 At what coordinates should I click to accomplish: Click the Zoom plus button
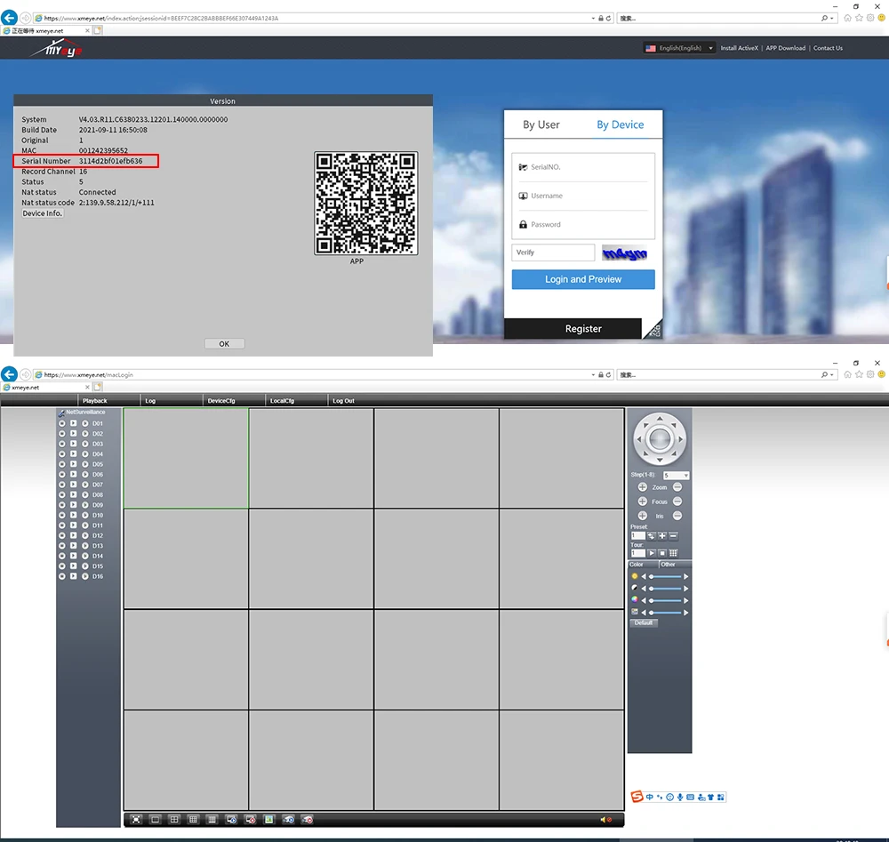643,487
